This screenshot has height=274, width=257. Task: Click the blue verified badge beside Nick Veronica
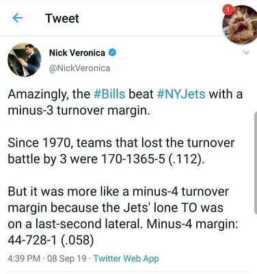point(112,53)
